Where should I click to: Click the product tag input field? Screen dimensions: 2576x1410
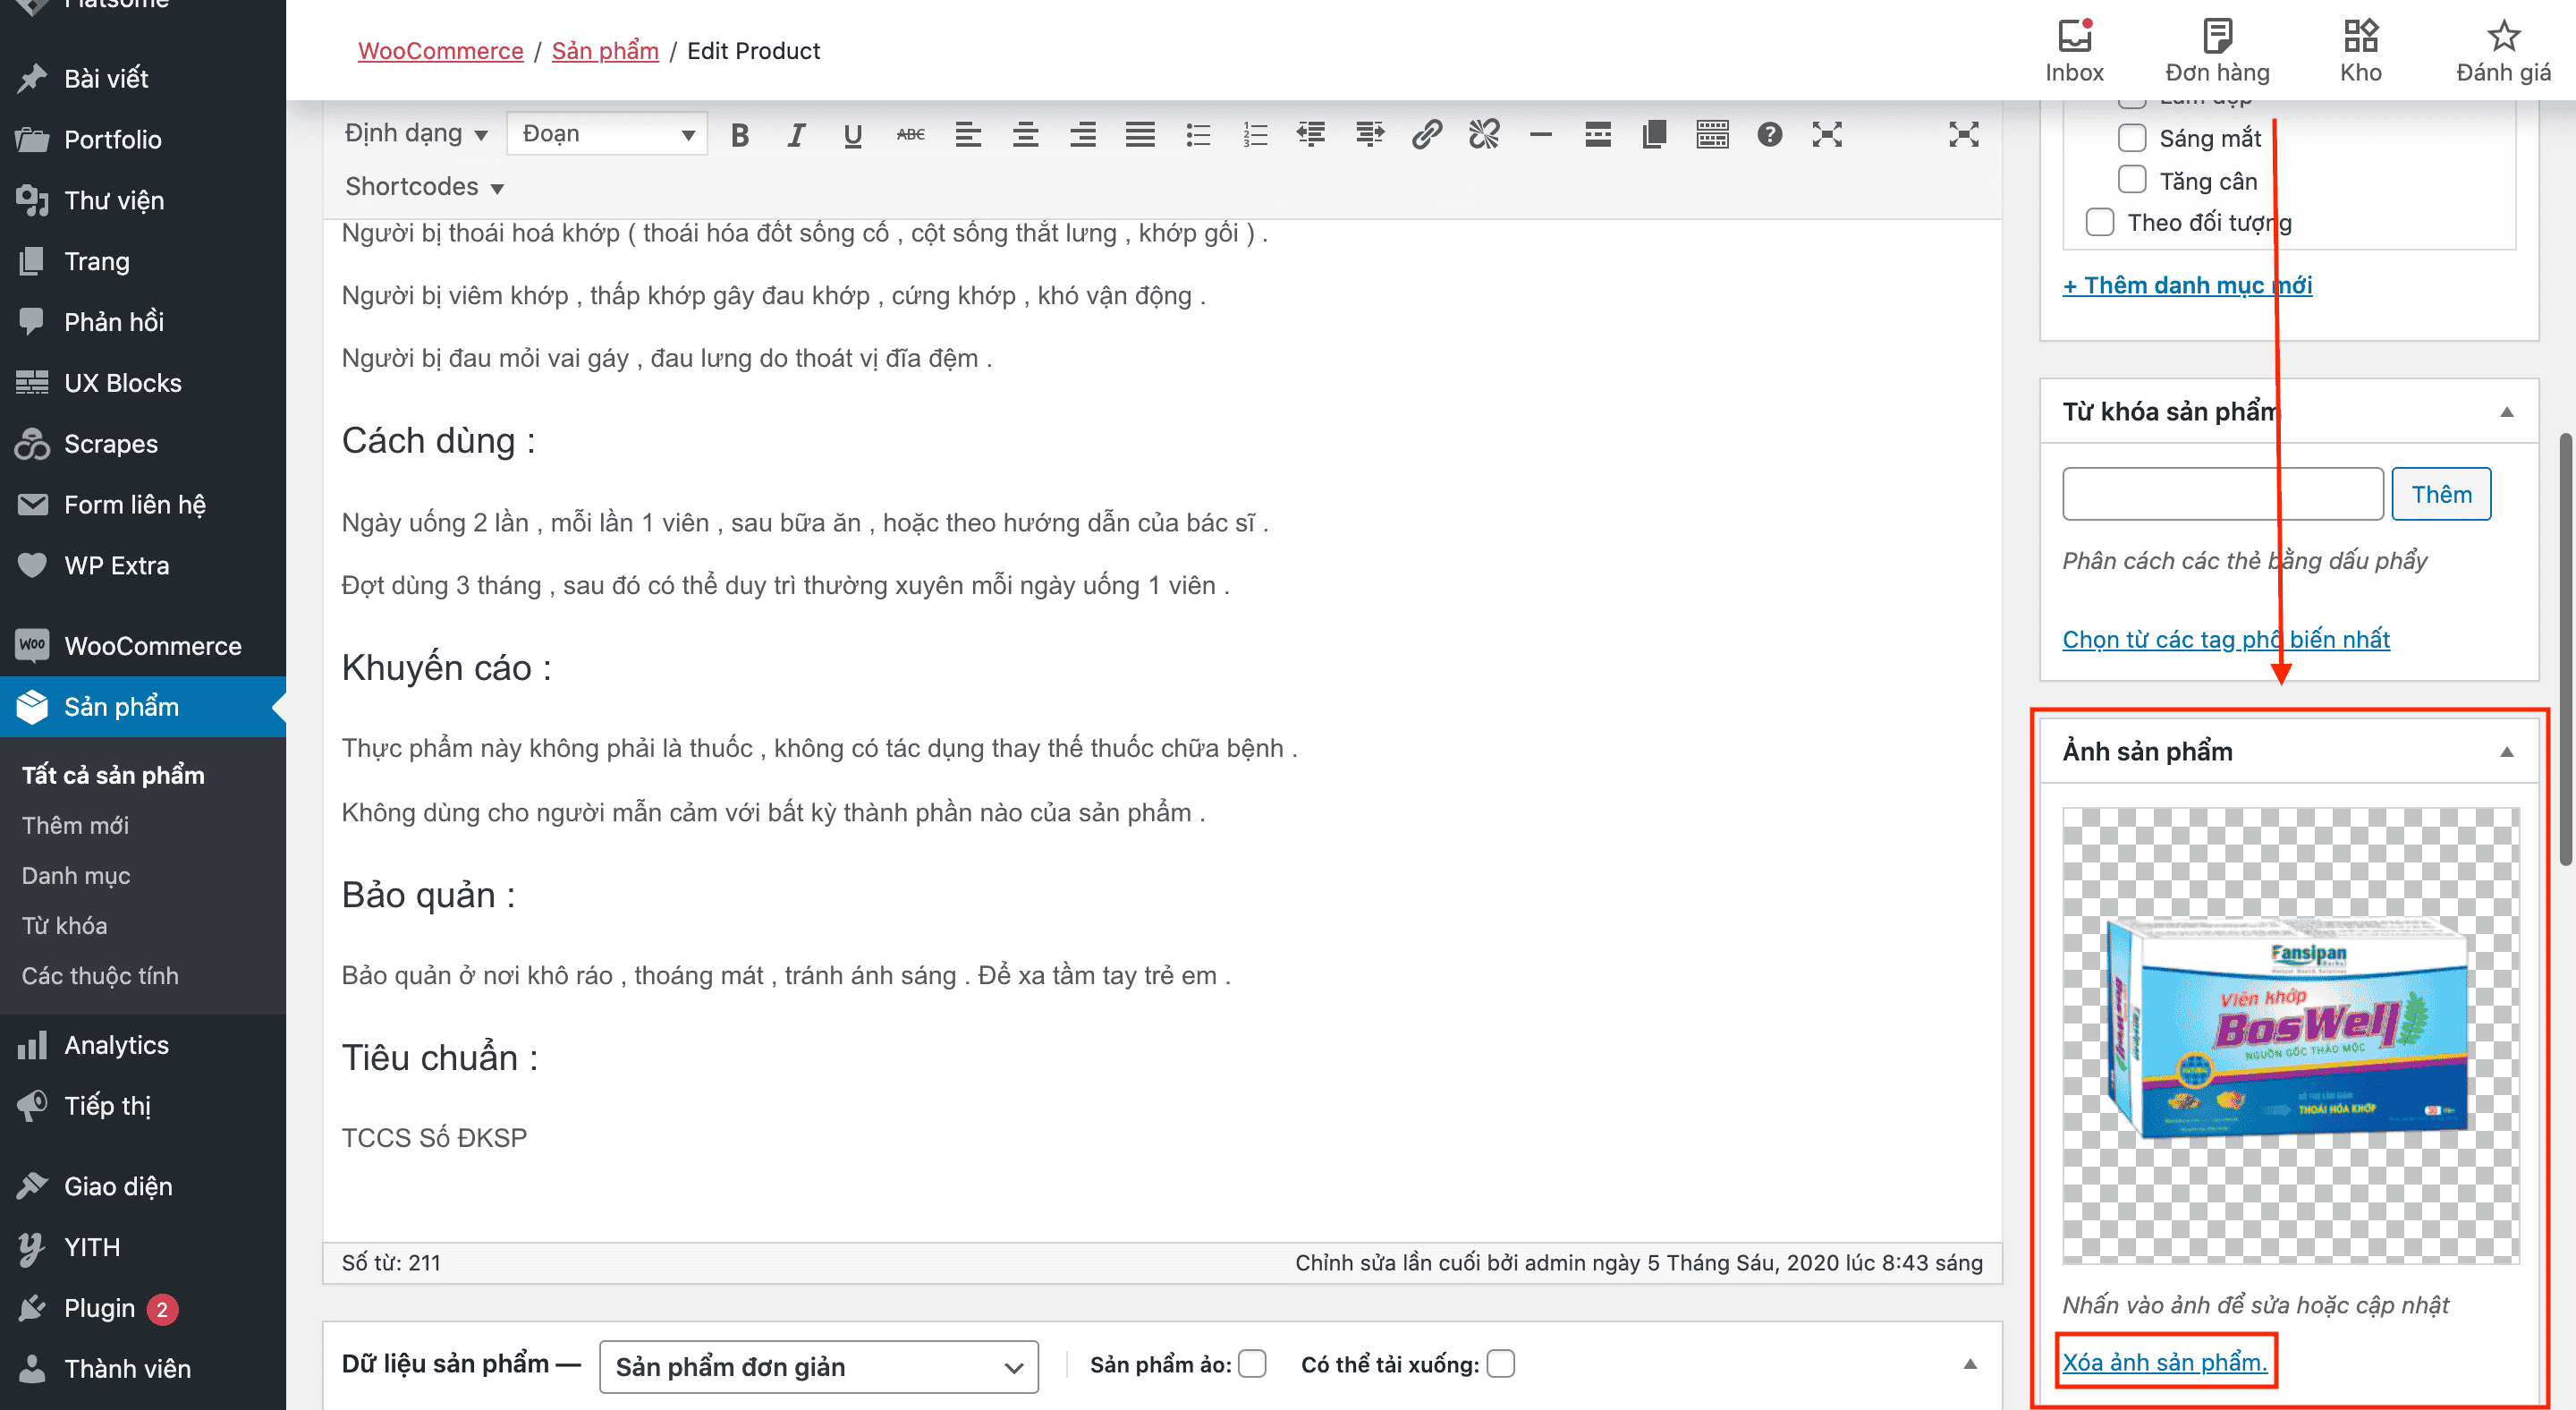coord(2223,494)
